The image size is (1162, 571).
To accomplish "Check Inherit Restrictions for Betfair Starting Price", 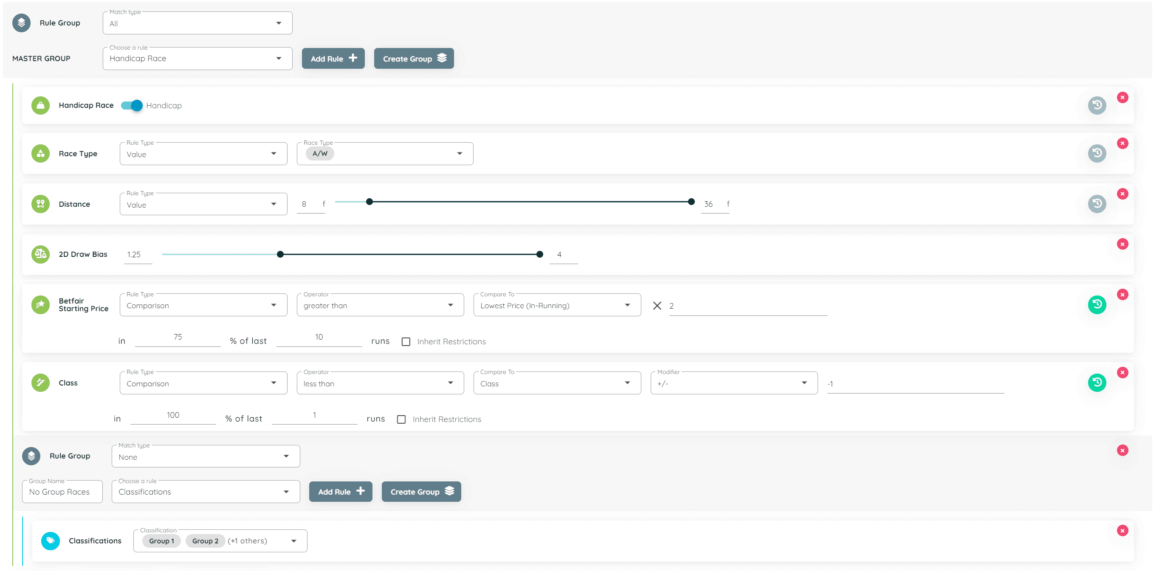I will click(x=406, y=341).
